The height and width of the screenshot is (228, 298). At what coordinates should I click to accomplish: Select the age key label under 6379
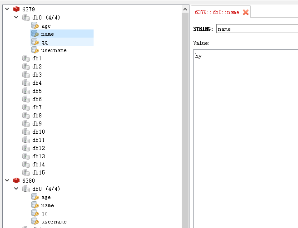tap(46, 26)
